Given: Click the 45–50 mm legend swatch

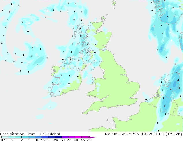Looking at the screenshot, I should 85,137.
